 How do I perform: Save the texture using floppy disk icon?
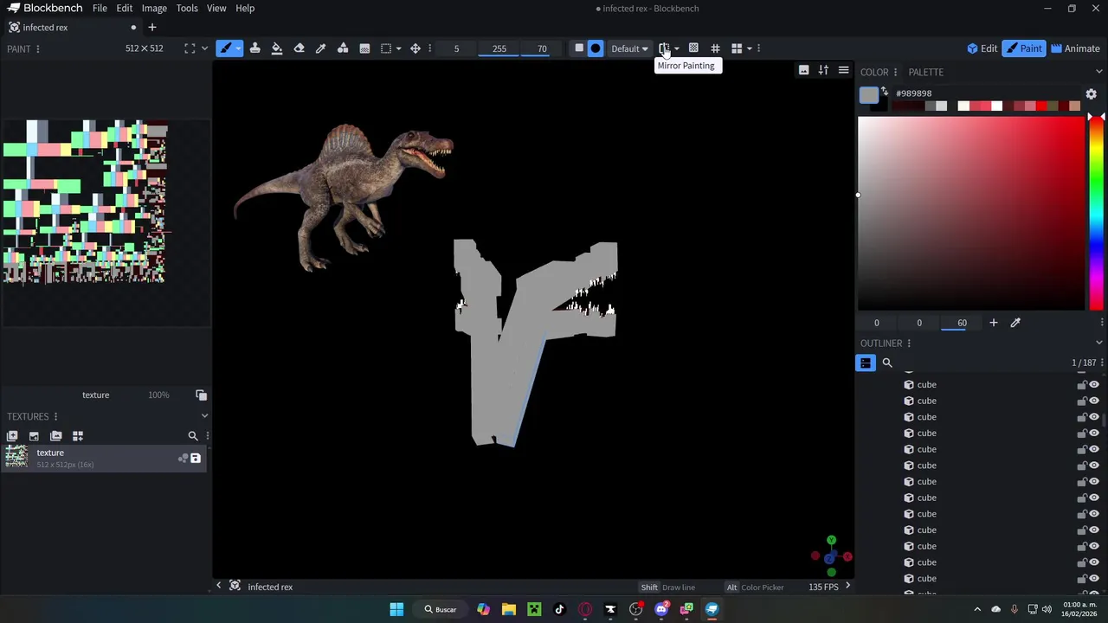tap(196, 459)
